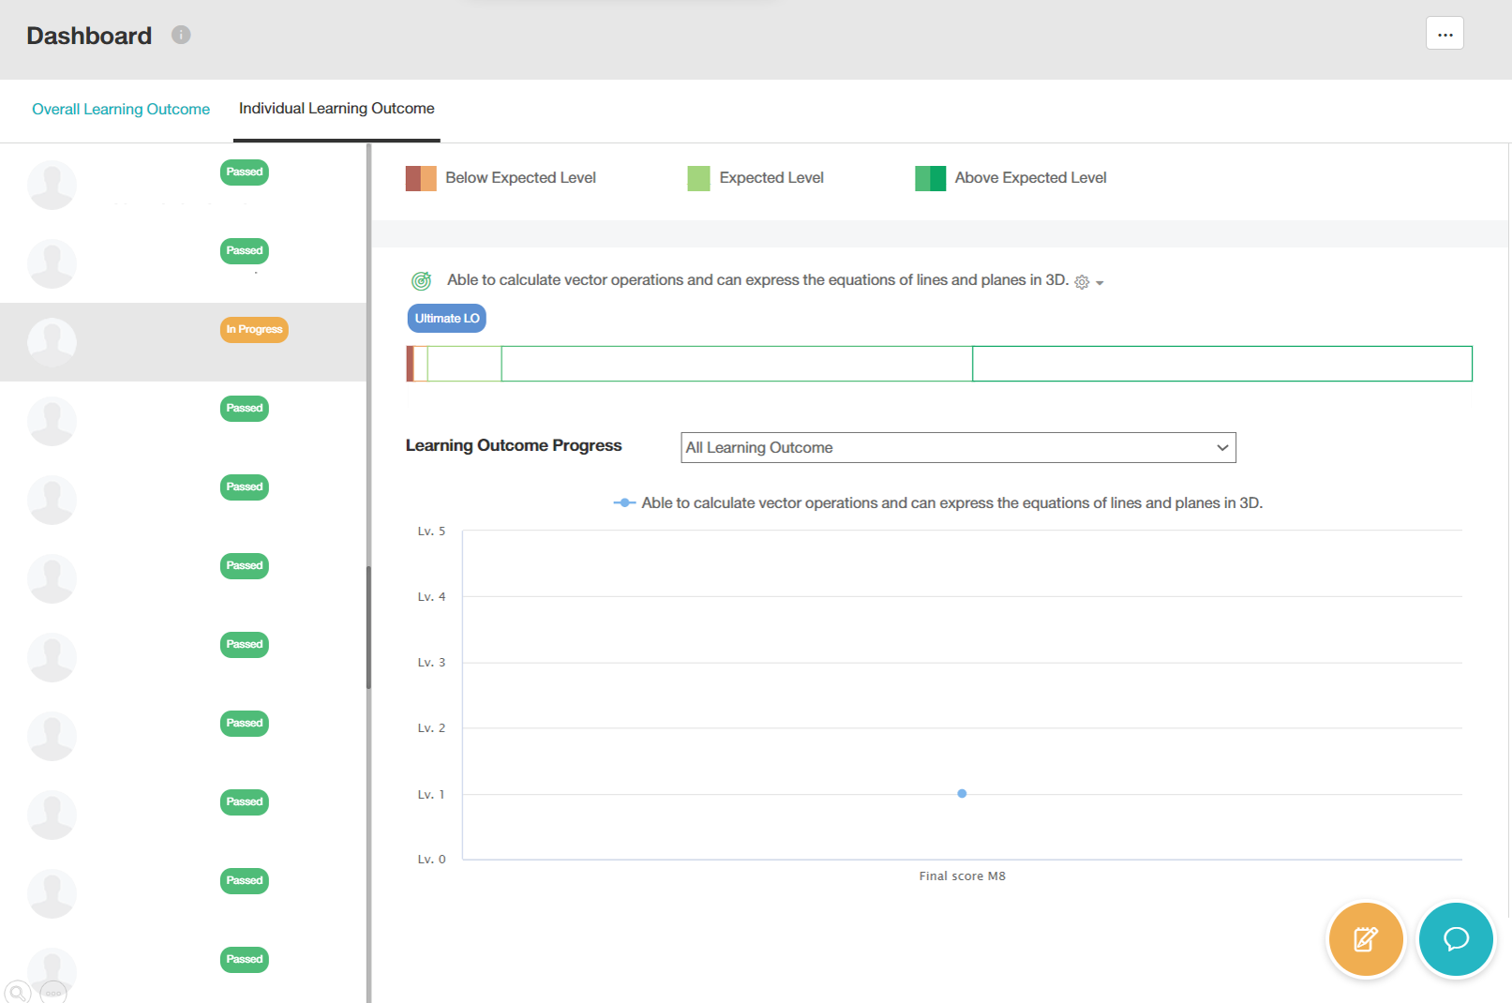Click the Above Expected Level legend swatch
This screenshot has height=1003, width=1512.
pos(930,178)
